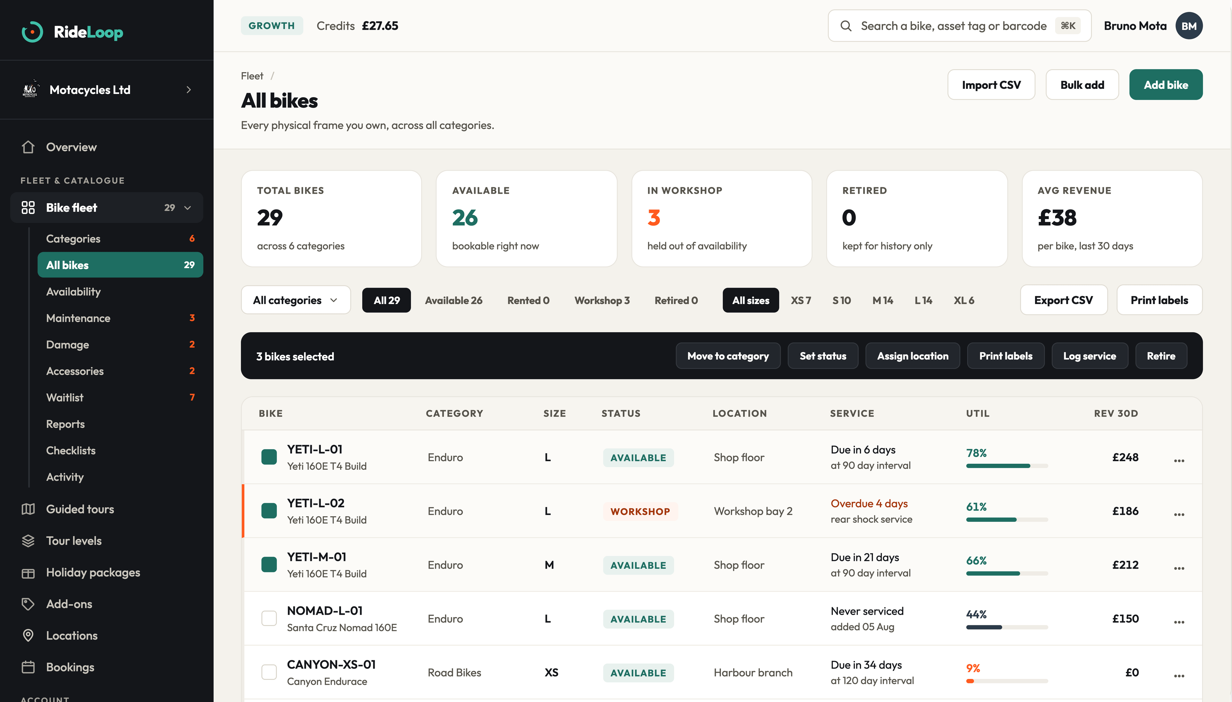Image resolution: width=1232 pixels, height=702 pixels.
Task: Click the Add-ons tag icon
Action: (x=28, y=604)
